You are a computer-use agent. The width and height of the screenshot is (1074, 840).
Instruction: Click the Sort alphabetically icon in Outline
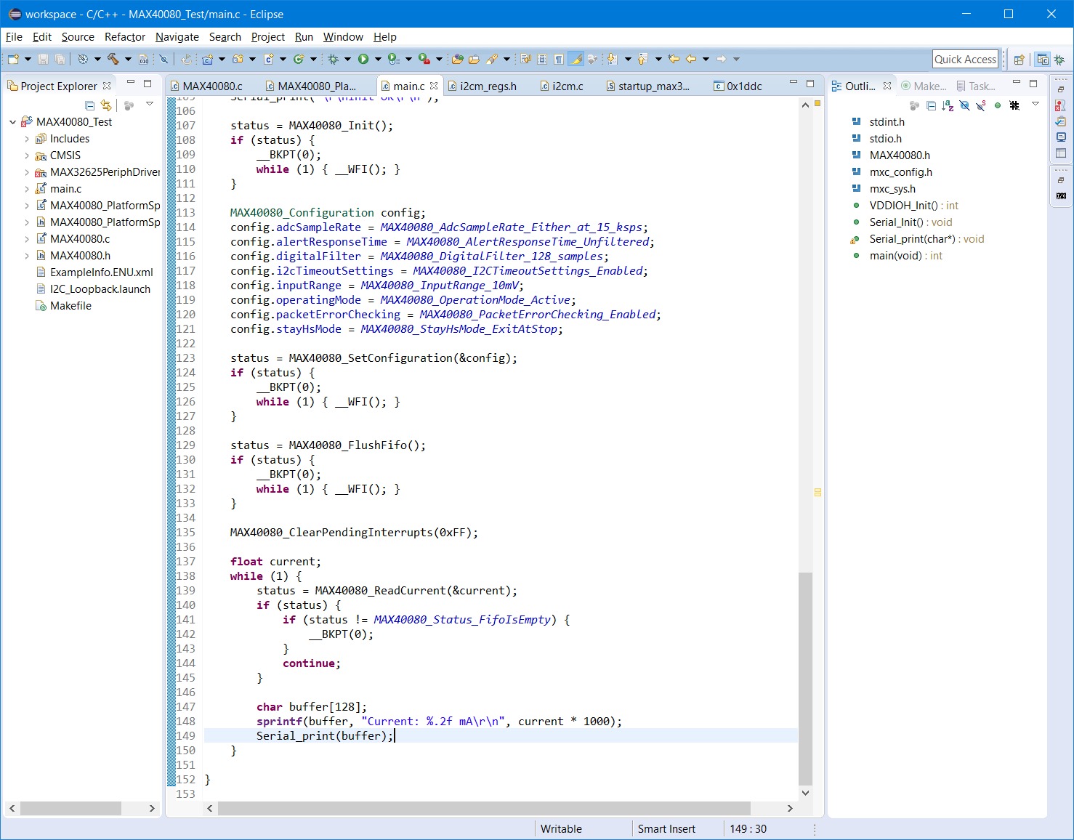click(948, 105)
